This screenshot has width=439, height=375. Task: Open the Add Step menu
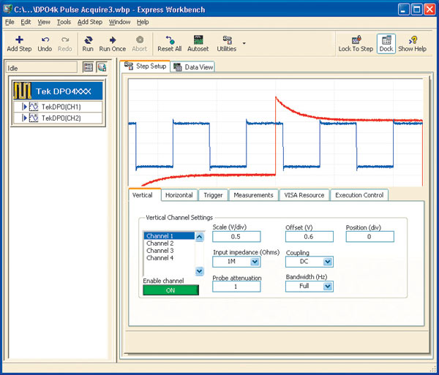coord(90,22)
